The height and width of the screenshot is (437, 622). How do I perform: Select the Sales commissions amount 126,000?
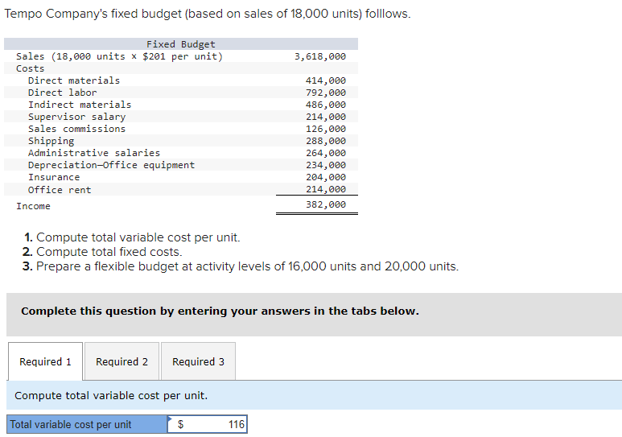tap(326, 129)
